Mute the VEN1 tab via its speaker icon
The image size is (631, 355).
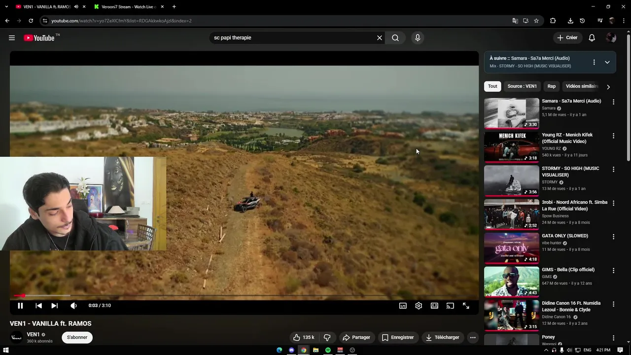tap(76, 7)
